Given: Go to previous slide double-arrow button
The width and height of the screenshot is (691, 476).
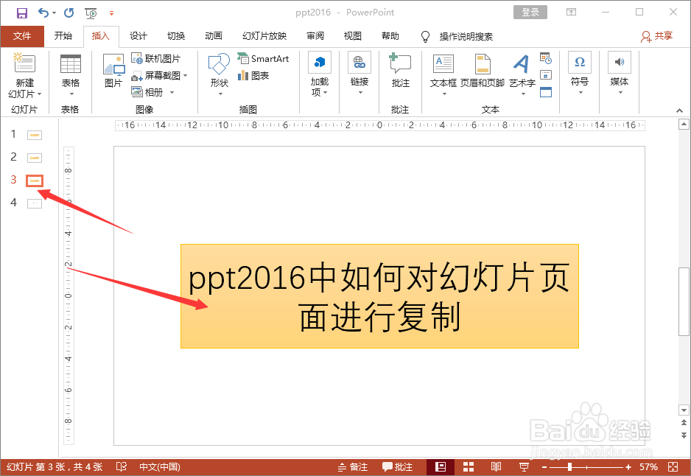Looking at the screenshot, I should [684, 423].
